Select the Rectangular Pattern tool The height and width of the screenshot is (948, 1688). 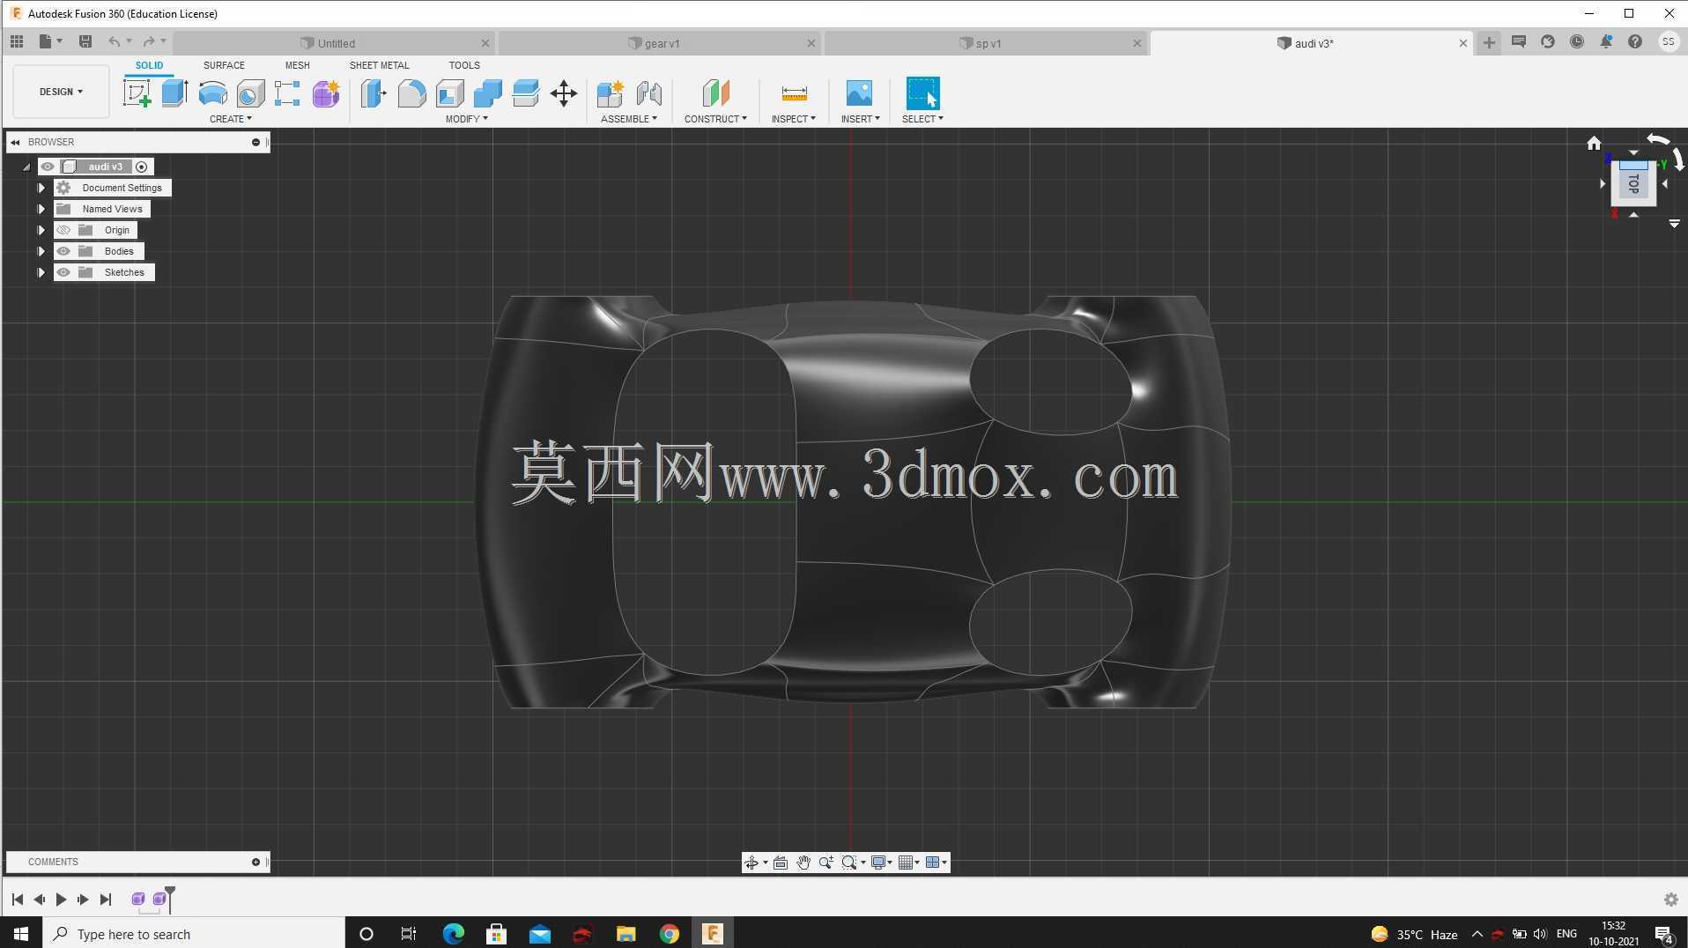pyautogui.click(x=287, y=93)
